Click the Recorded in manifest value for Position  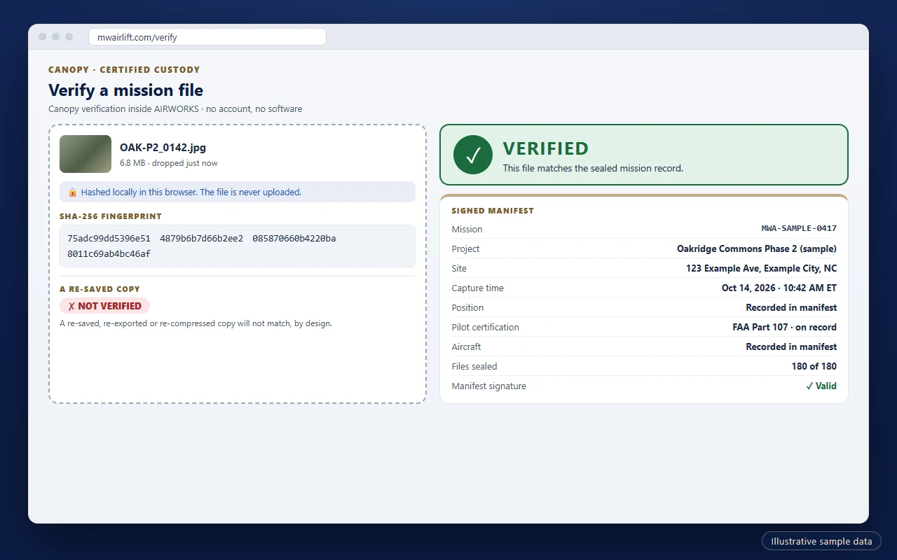791,307
